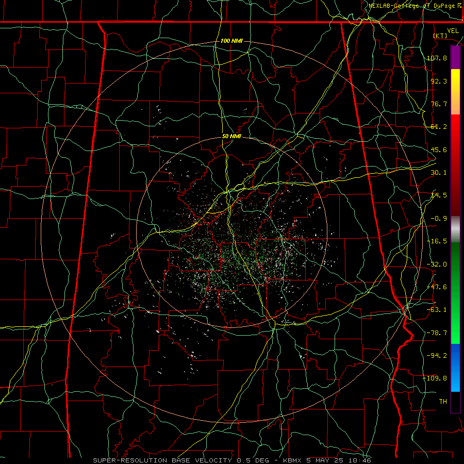
Task: Click the -78.7 velocity scale value
Action: click(437, 333)
